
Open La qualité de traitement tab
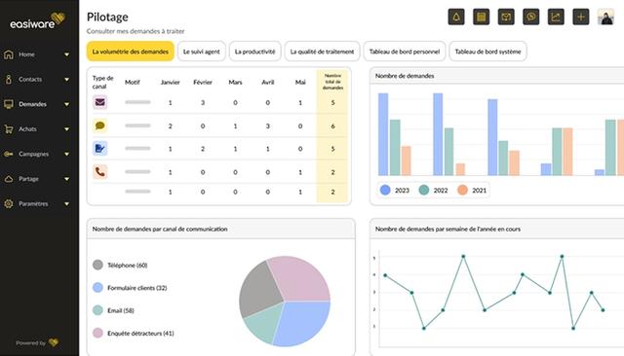coord(322,52)
